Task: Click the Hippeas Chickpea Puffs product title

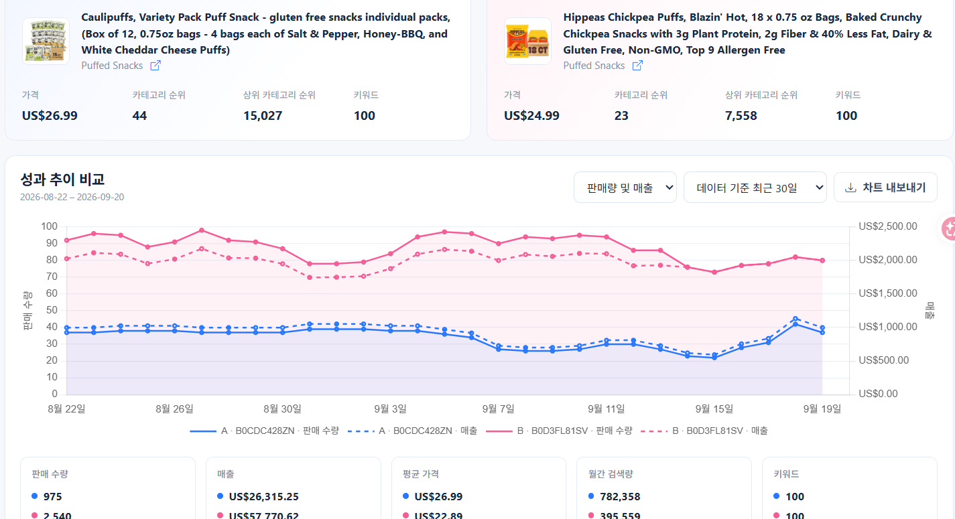Action: [x=747, y=33]
